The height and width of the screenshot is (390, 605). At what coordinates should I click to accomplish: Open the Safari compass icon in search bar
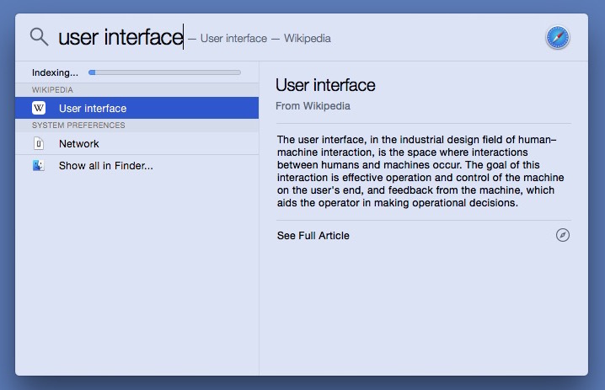tap(558, 37)
